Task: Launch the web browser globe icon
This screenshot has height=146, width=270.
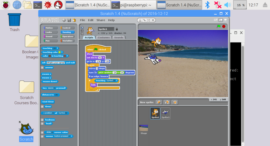Action: [x=17, y=5]
